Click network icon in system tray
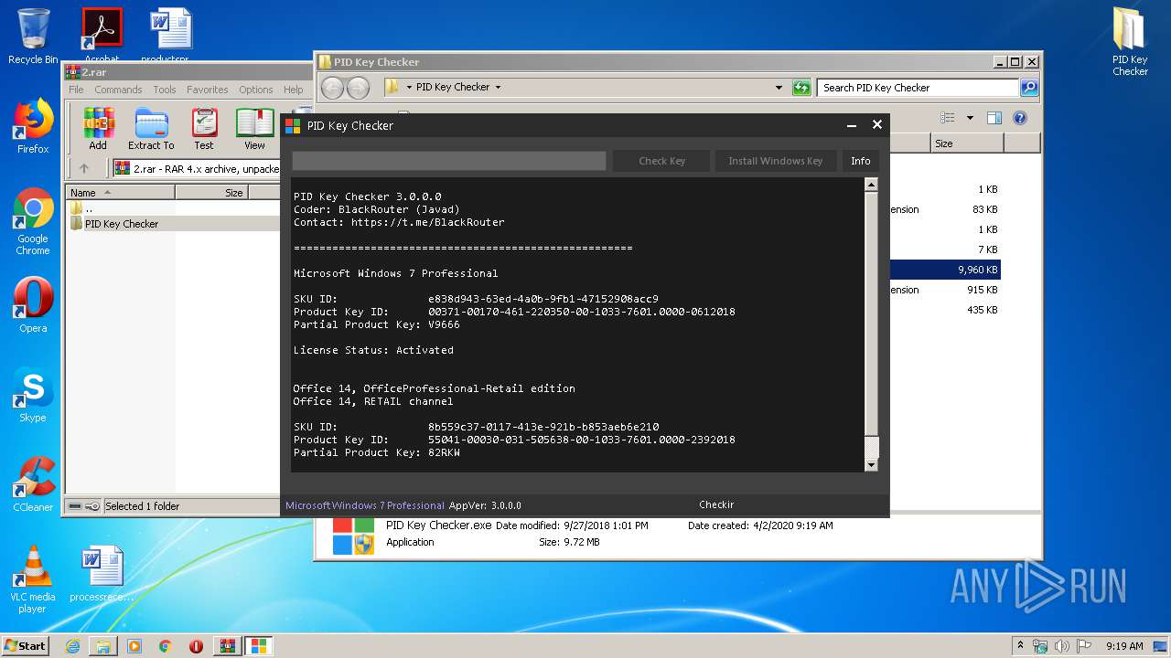This screenshot has width=1171, height=658. click(1041, 646)
